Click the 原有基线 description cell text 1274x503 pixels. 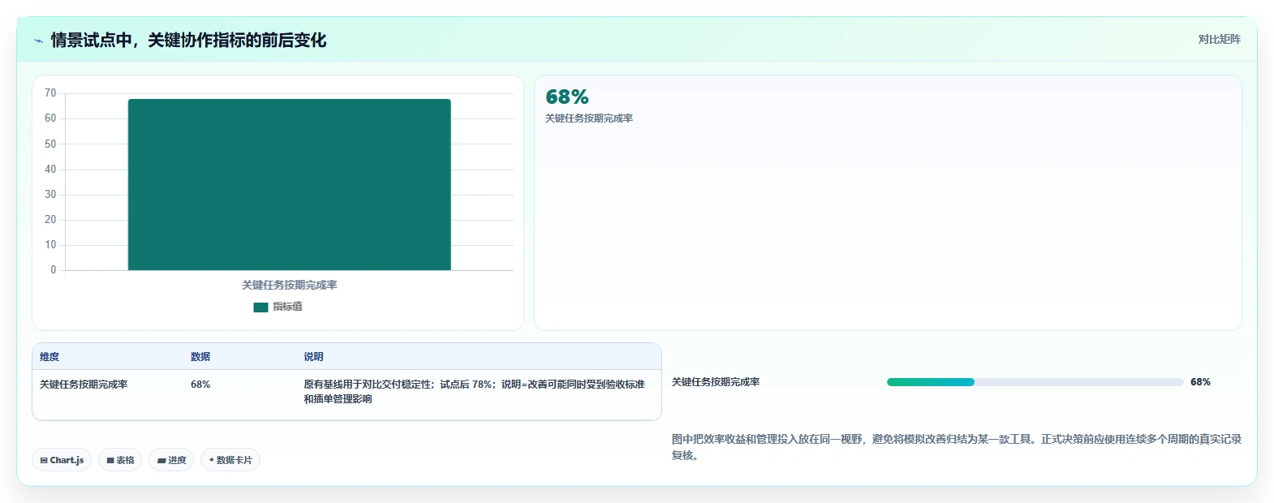(475, 392)
